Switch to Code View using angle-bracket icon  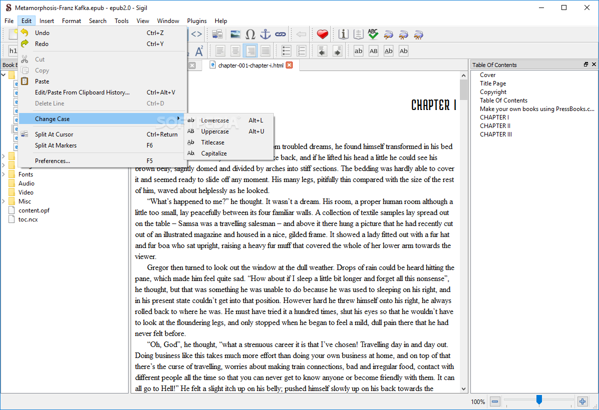click(x=197, y=34)
